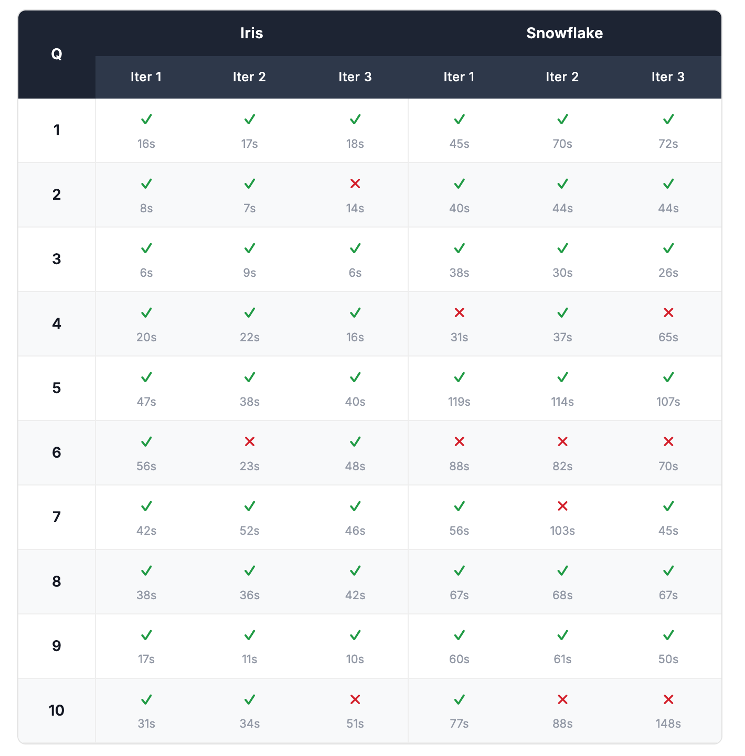The image size is (745, 756).
Task: Select question number 1 row label
Action: 57,130
